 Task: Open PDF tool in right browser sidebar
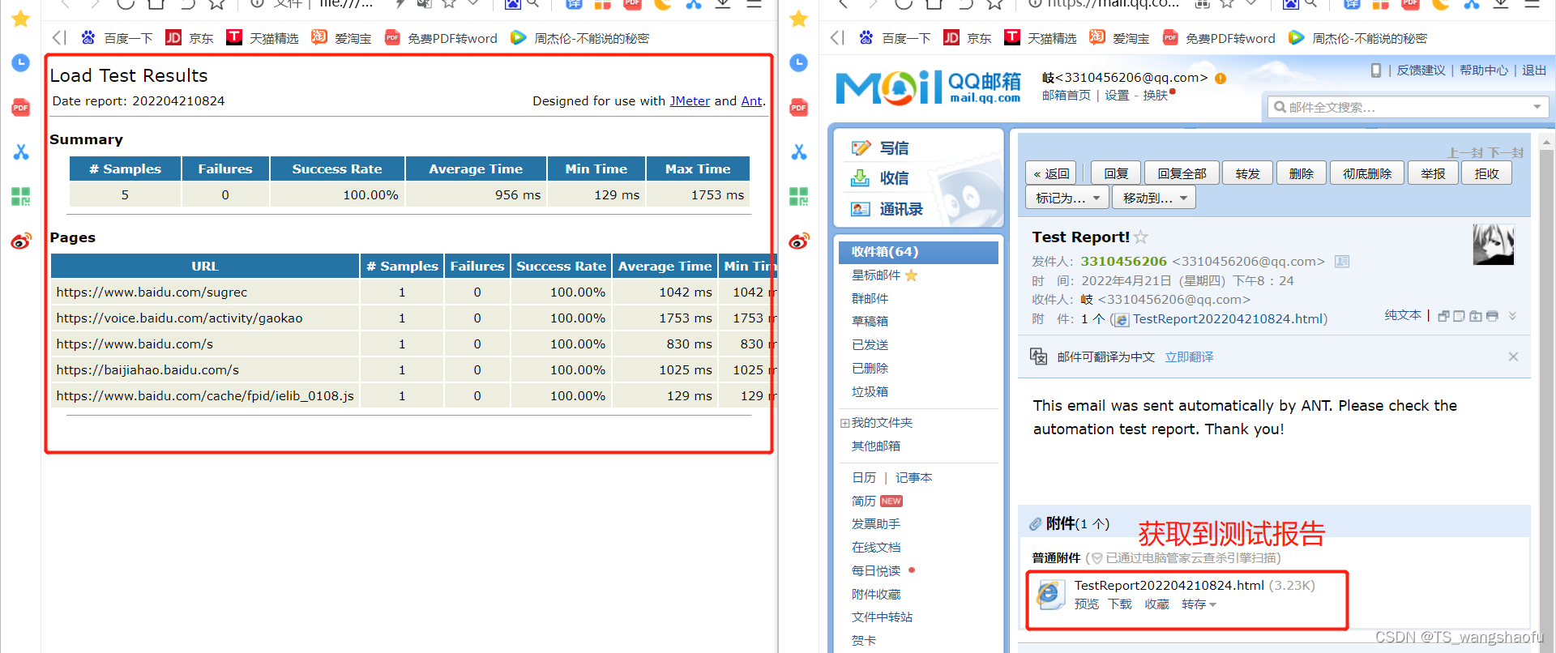pos(799,107)
